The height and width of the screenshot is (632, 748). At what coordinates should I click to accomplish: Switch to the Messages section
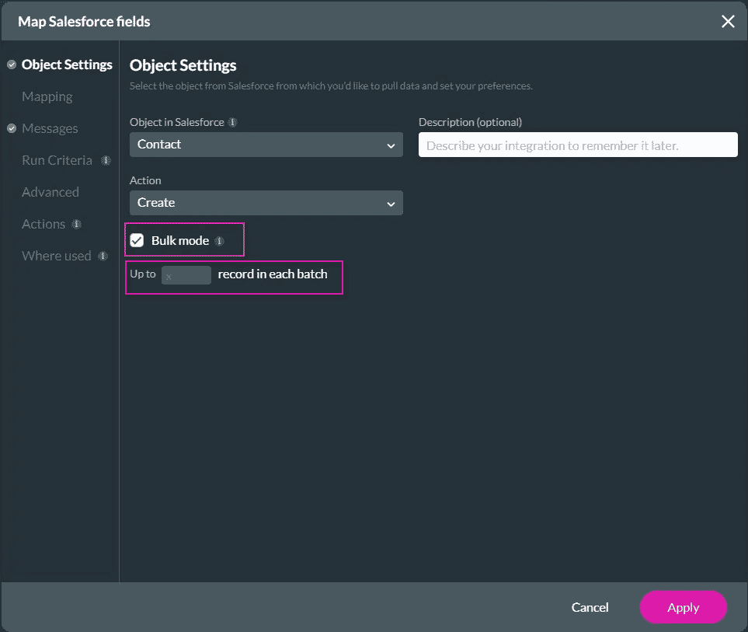[x=50, y=129]
